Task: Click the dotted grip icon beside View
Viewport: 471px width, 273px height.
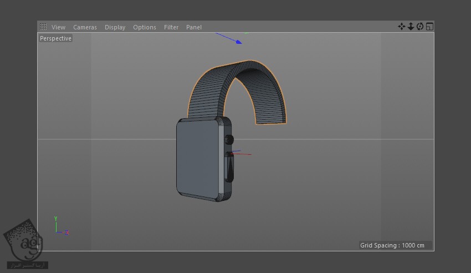Action: click(x=43, y=27)
